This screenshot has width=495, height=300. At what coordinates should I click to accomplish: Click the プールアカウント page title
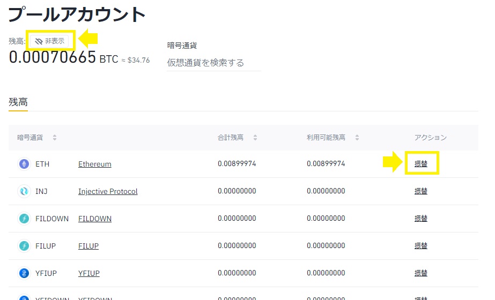pyautogui.click(x=77, y=14)
